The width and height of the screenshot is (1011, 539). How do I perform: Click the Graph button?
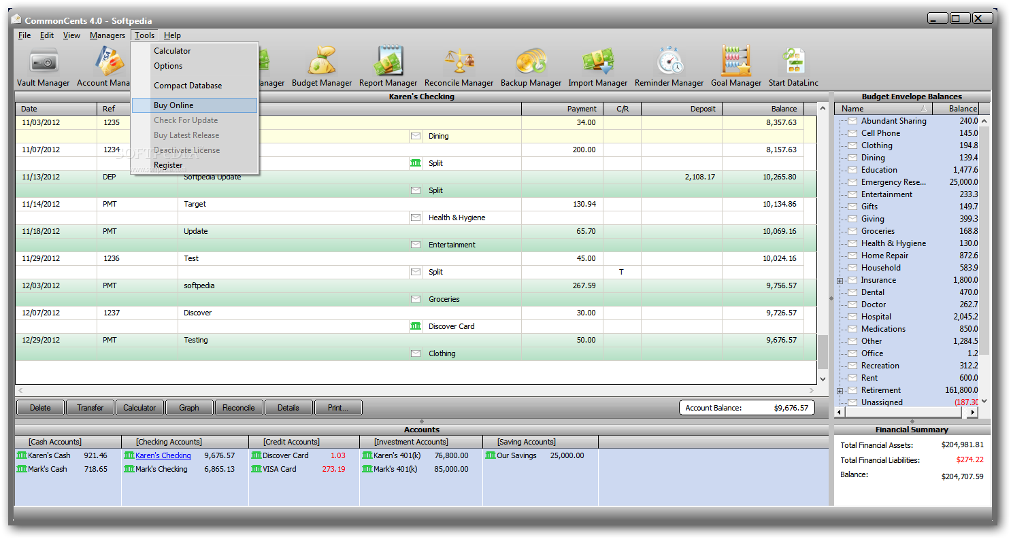click(x=189, y=408)
